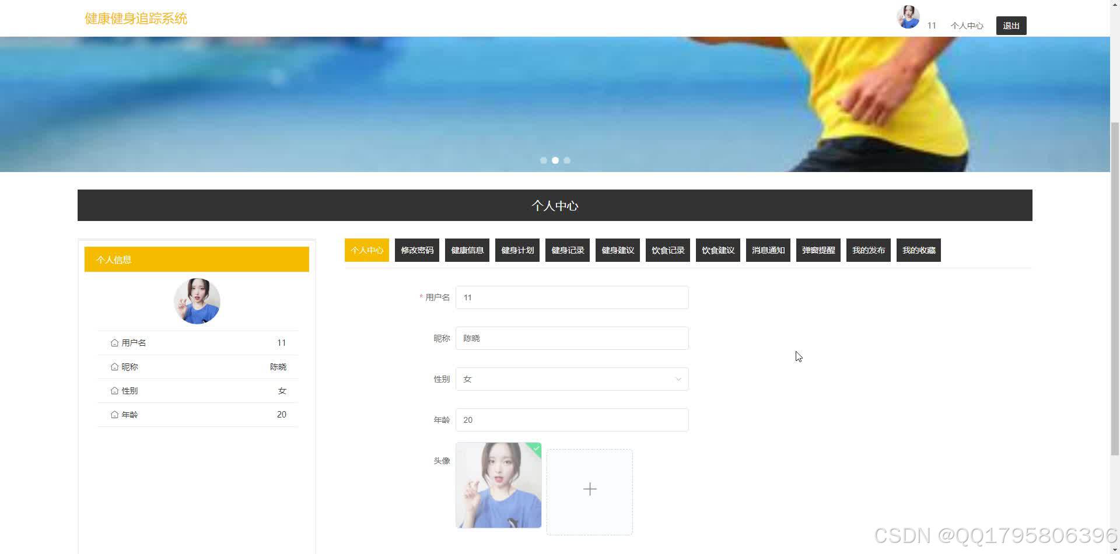Open 个人中心 link in top header
The width and height of the screenshot is (1120, 554).
(x=967, y=26)
